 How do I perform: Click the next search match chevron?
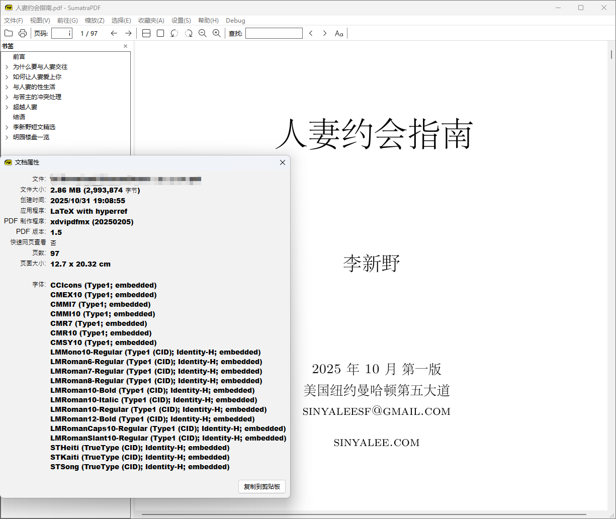click(324, 33)
